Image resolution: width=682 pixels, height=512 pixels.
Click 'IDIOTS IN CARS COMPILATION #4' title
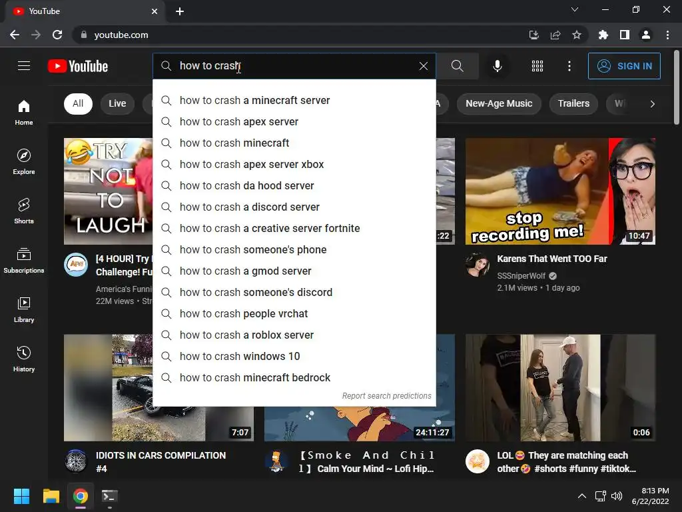[161, 461]
